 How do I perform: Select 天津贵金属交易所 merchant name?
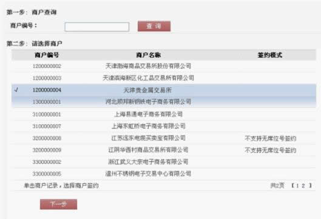coord(147,90)
